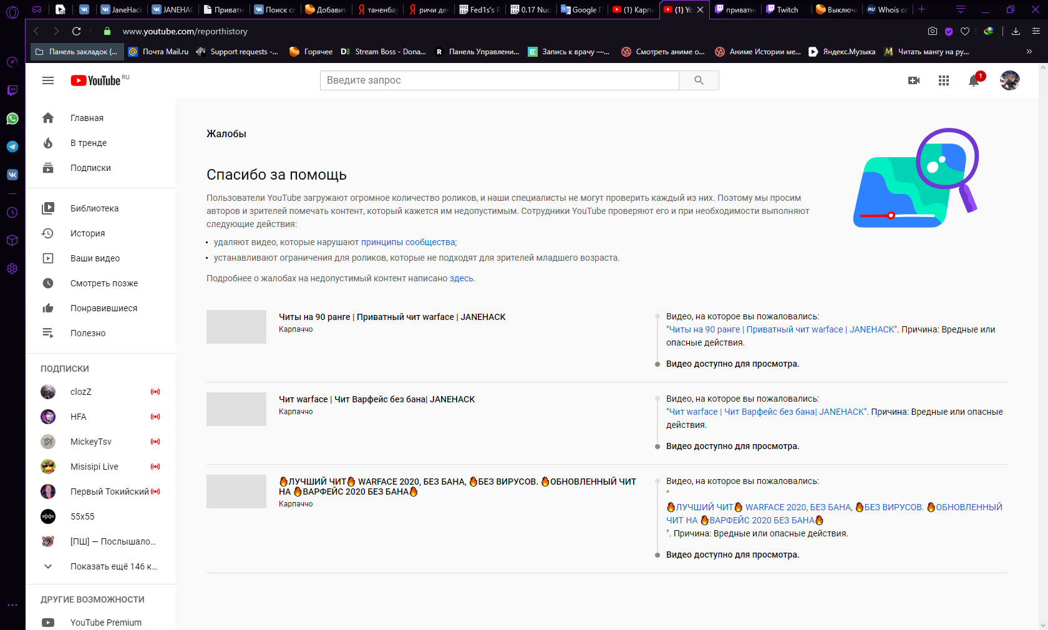Open the create video camera icon
The height and width of the screenshot is (630, 1048).
tap(914, 80)
